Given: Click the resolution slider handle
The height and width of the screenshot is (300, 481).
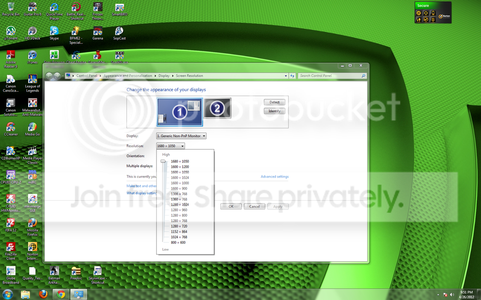Looking at the screenshot, I should point(163,162).
